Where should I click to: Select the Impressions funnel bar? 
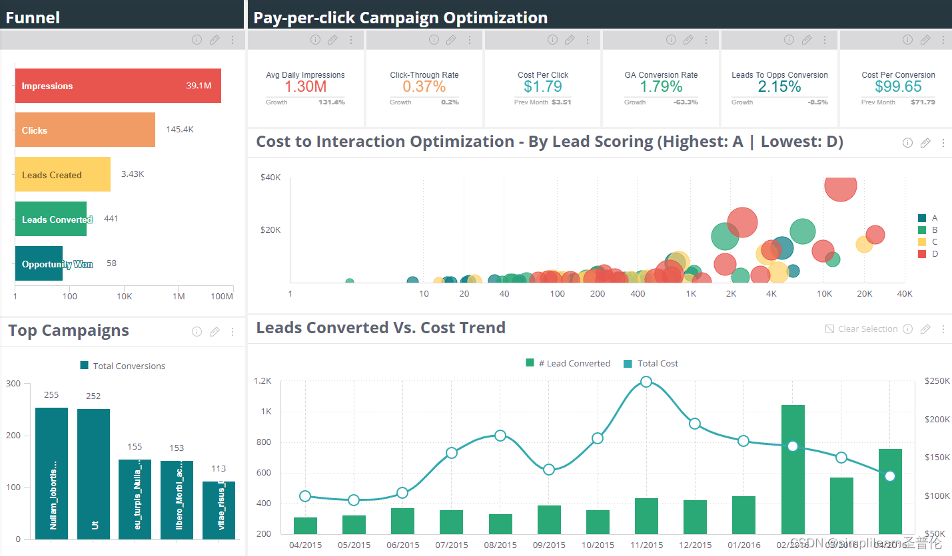click(118, 86)
